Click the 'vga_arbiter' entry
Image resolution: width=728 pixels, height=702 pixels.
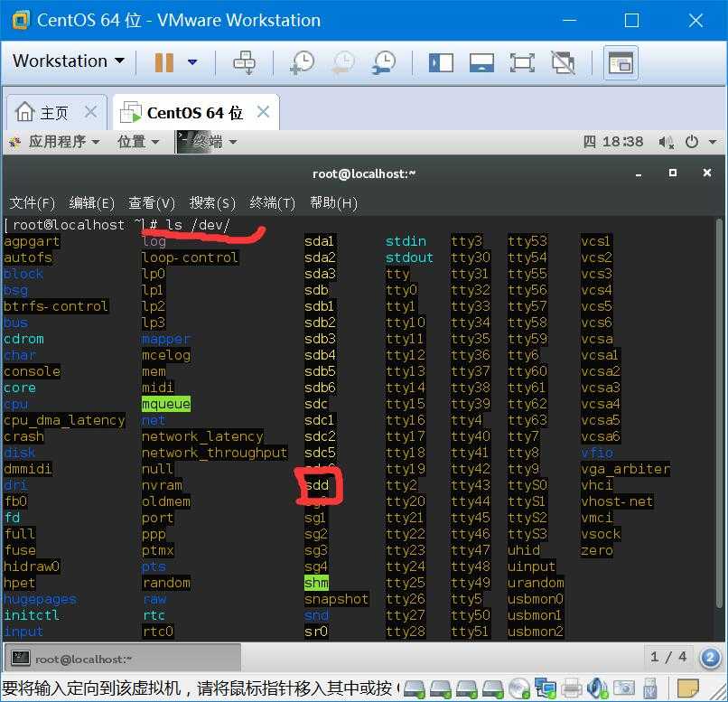click(625, 469)
